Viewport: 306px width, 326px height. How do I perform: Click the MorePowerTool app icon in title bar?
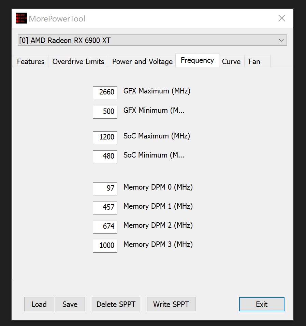pyautogui.click(x=21, y=18)
